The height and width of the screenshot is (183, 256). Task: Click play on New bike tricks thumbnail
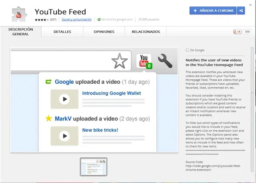(x=64, y=136)
